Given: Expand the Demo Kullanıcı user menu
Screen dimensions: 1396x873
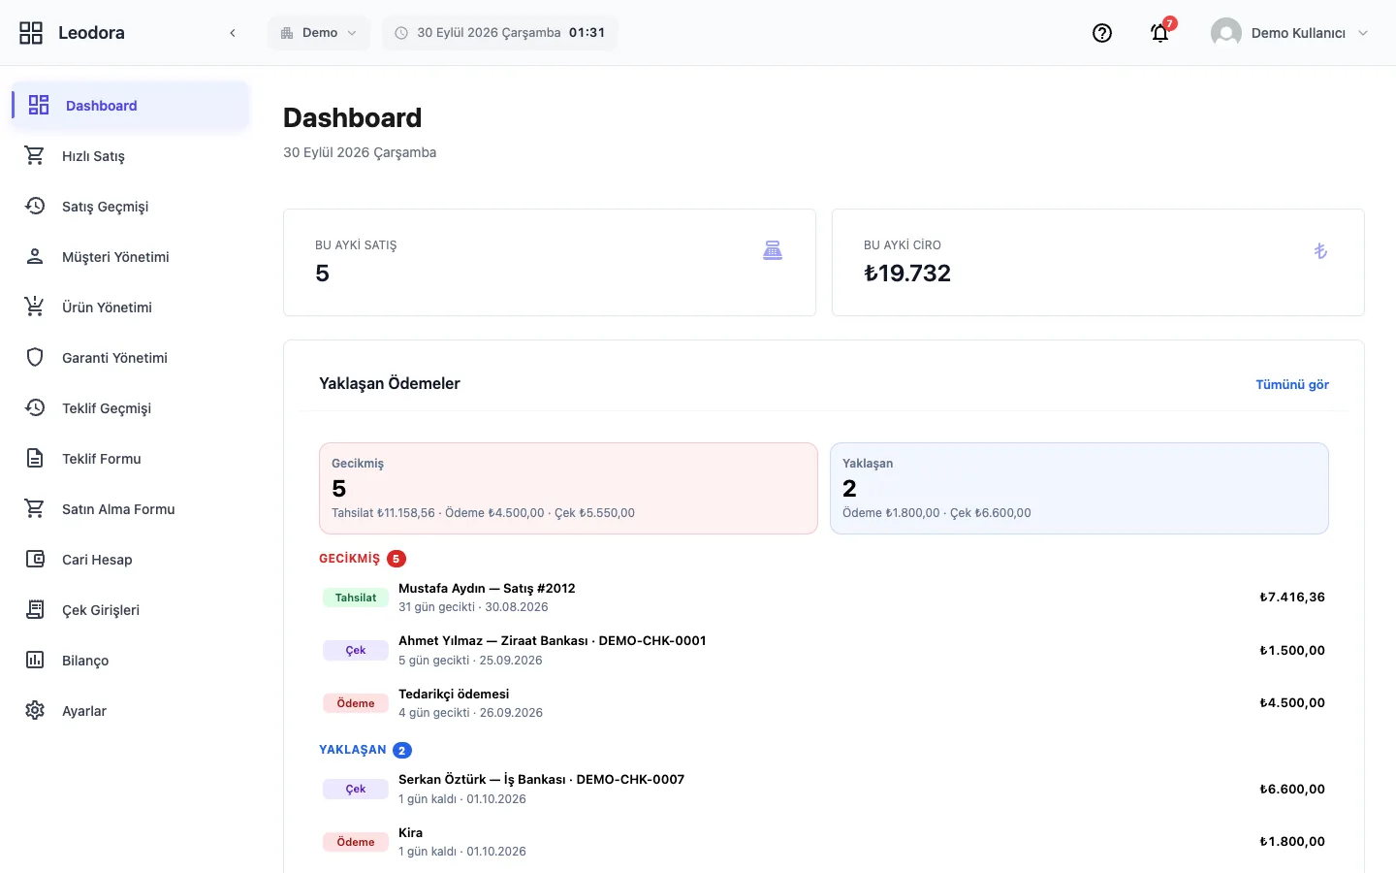Looking at the screenshot, I should tap(1290, 33).
